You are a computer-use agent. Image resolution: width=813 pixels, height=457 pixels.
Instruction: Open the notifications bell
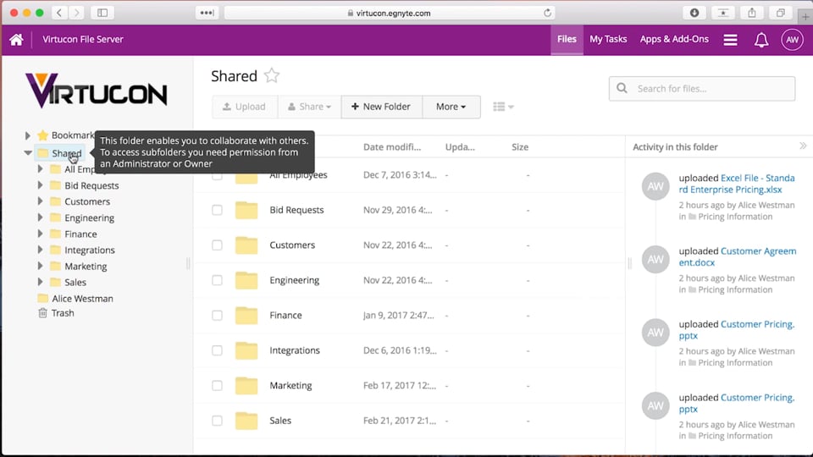pos(761,40)
